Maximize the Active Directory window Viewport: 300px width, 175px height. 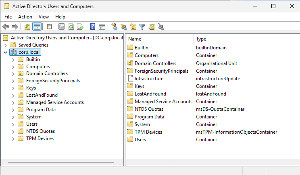tap(273, 6)
